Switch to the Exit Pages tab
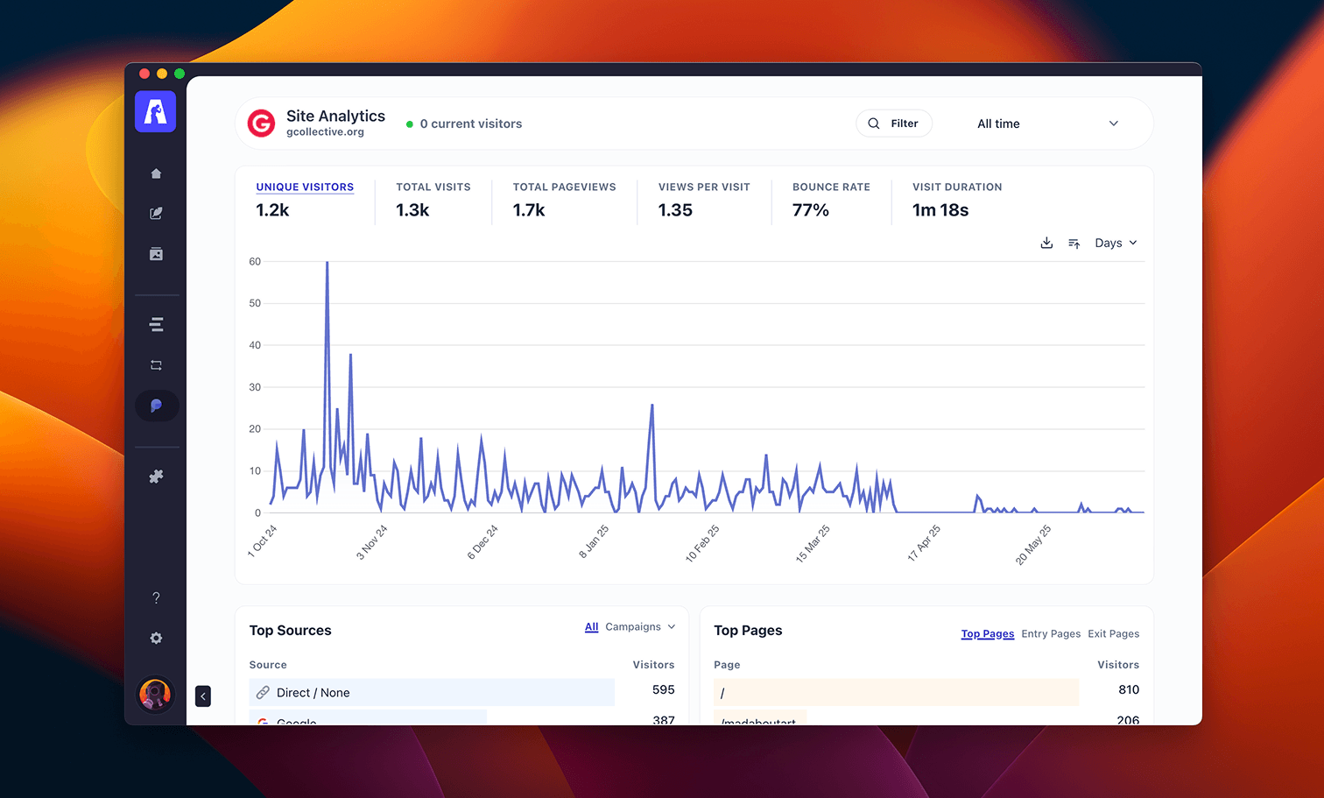This screenshot has height=798, width=1324. pos(1113,634)
